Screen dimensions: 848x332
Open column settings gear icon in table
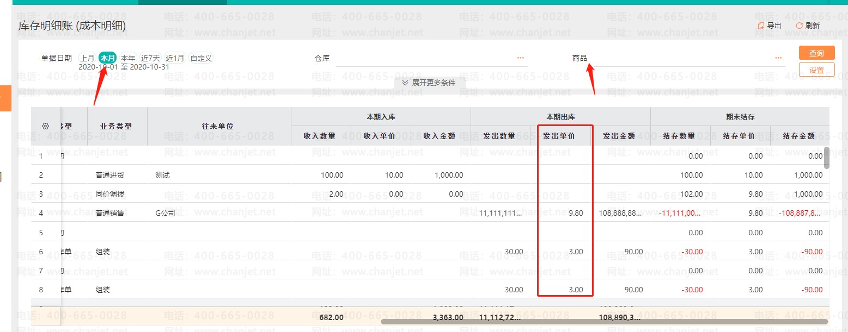[46, 126]
